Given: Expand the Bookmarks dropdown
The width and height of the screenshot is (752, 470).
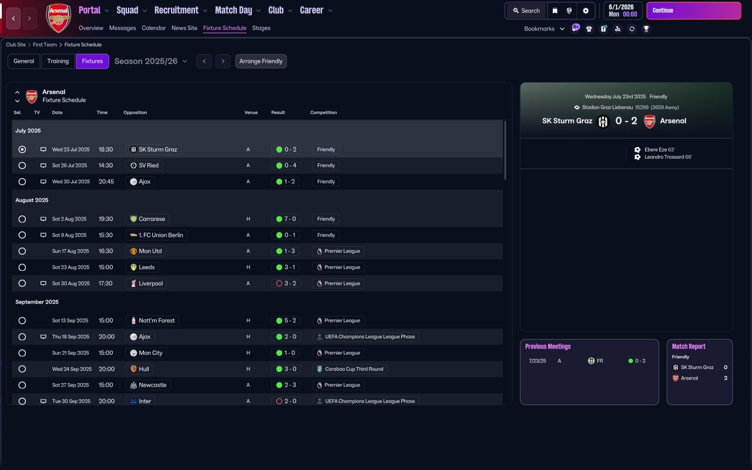Looking at the screenshot, I should 545,29.
